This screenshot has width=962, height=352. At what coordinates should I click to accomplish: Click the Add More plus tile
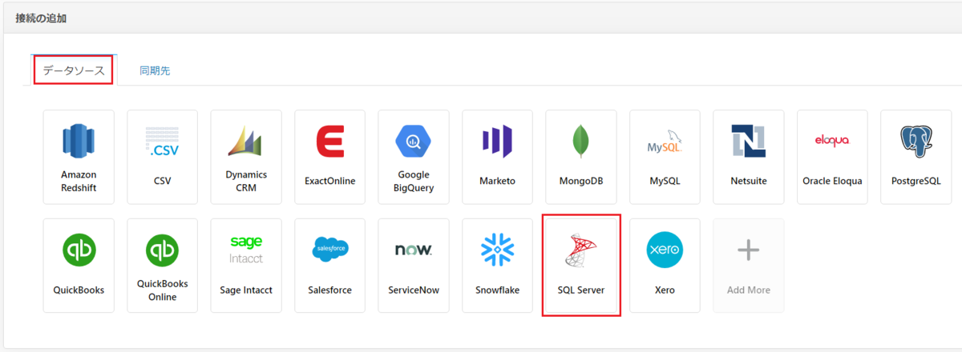coord(749,266)
